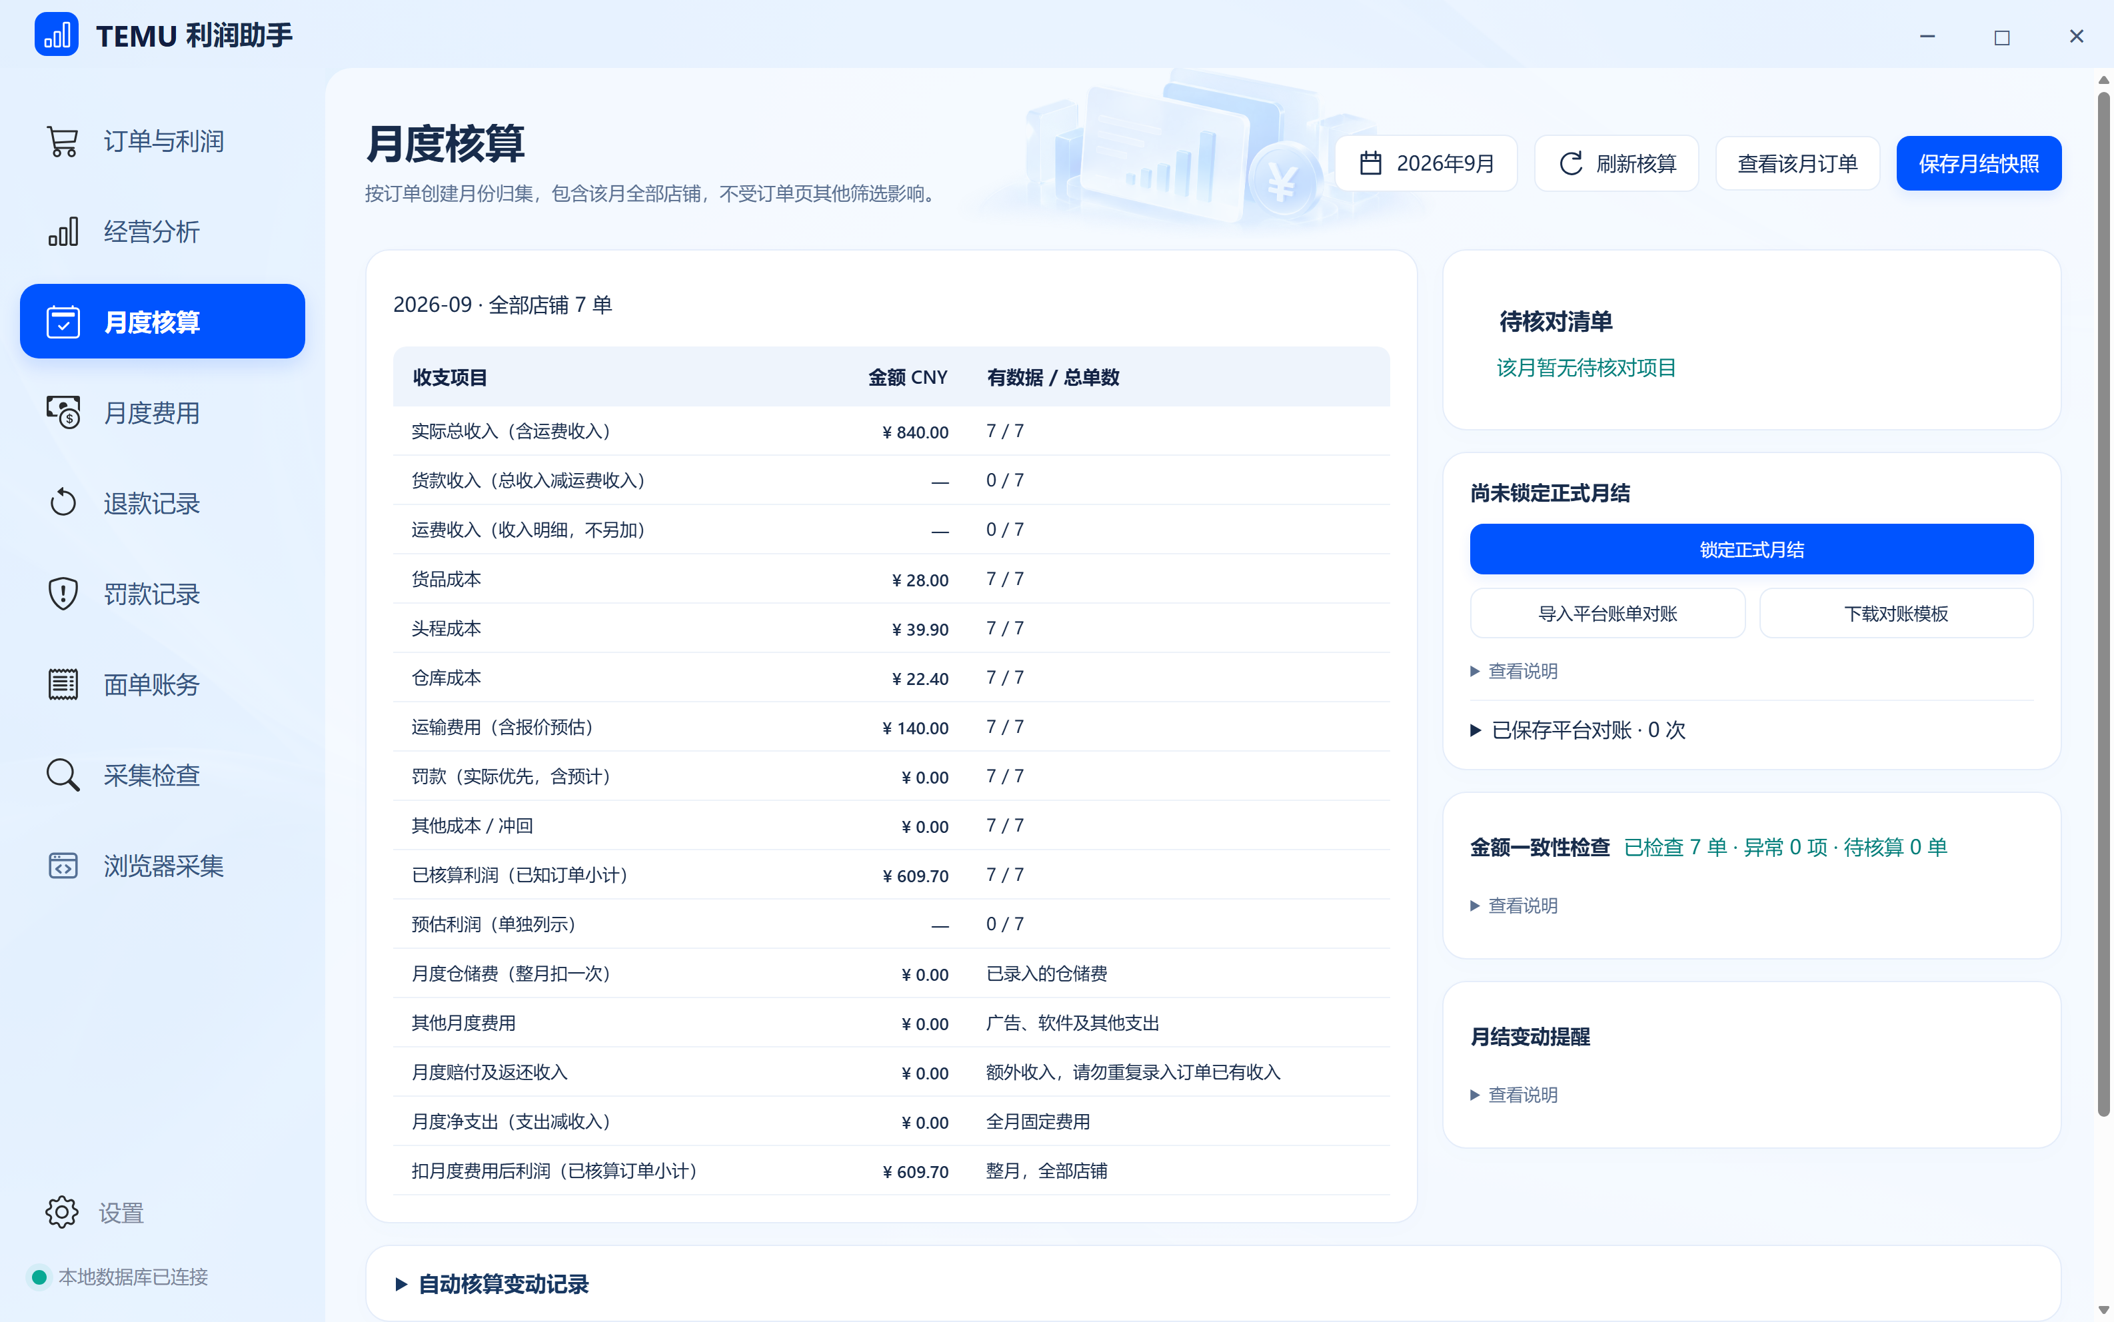Screen dimensions: 2114x1322
Task: Click the 导入平台账单对账 button
Action: [x=1607, y=613]
